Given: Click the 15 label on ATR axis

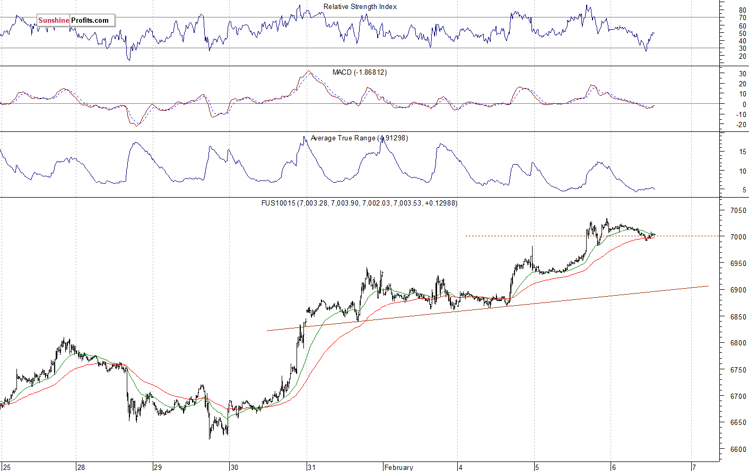Looking at the screenshot, I should pyautogui.click(x=743, y=152).
